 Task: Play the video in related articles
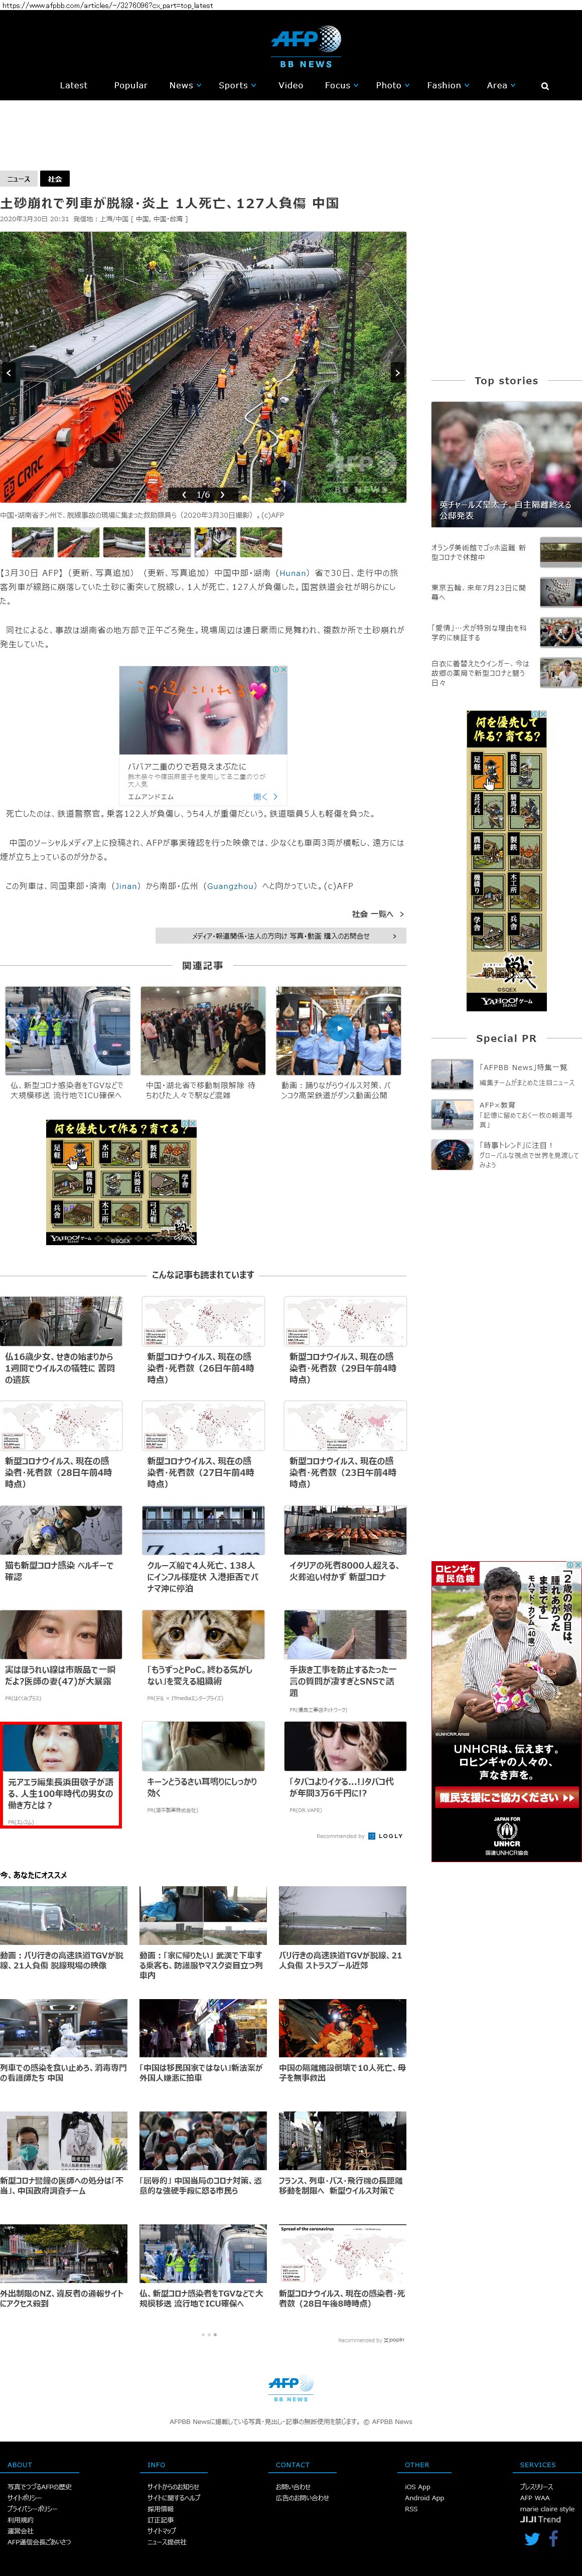click(339, 1027)
